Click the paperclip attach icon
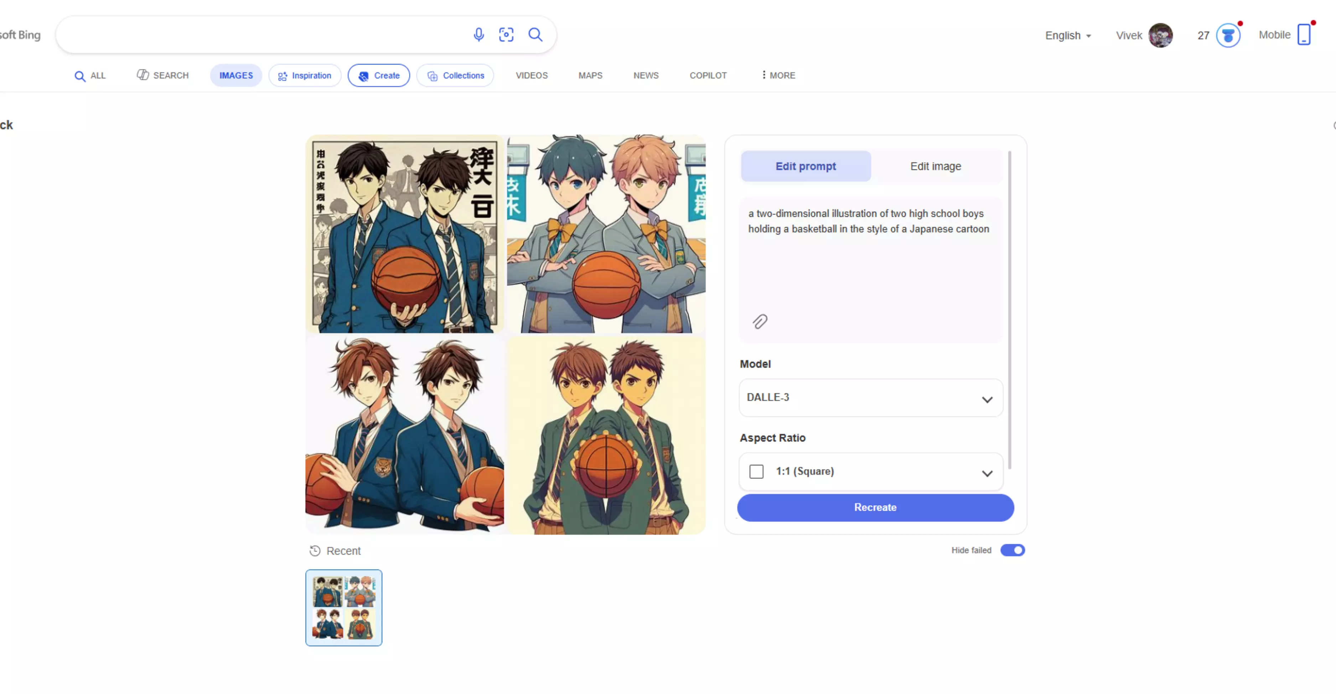1336x694 pixels. (760, 322)
